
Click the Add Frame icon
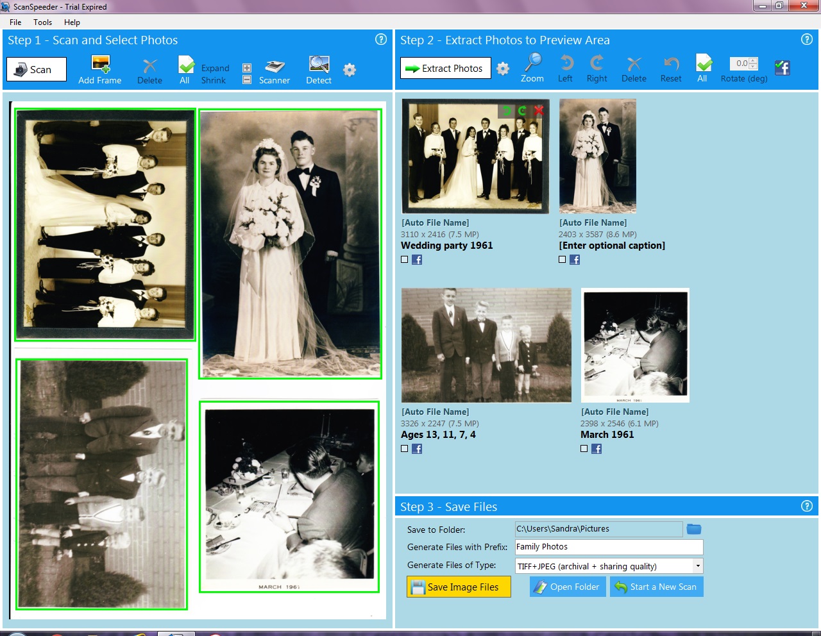point(100,65)
